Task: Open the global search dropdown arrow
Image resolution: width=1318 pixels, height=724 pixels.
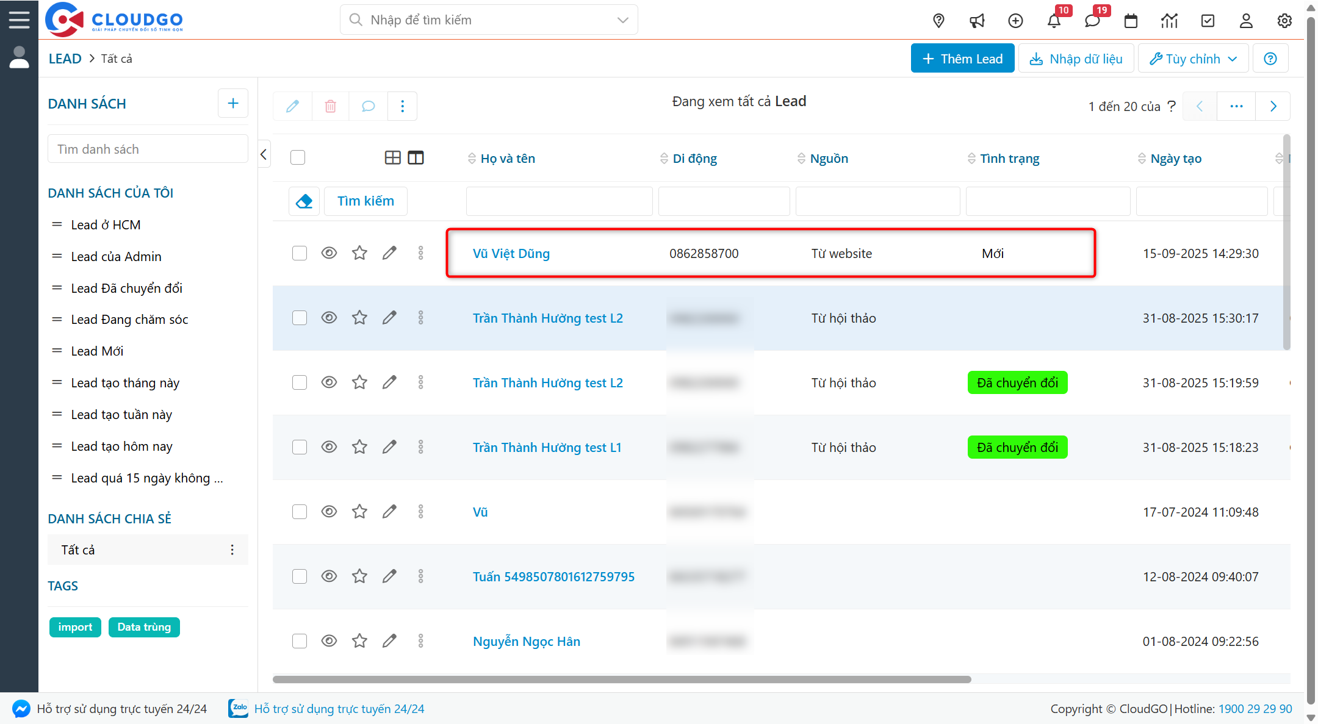Action: click(622, 20)
